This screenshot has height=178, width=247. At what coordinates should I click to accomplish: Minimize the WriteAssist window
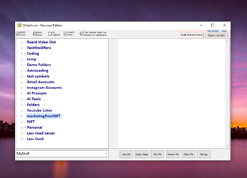pyautogui.click(x=201, y=25)
